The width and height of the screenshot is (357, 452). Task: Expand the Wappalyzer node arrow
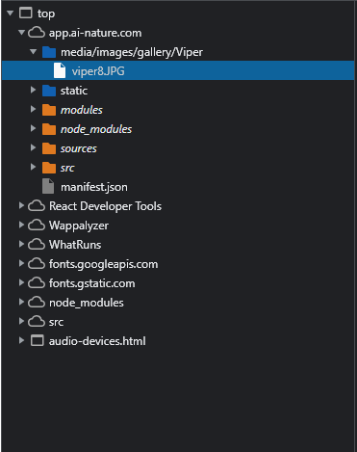pos(21,225)
